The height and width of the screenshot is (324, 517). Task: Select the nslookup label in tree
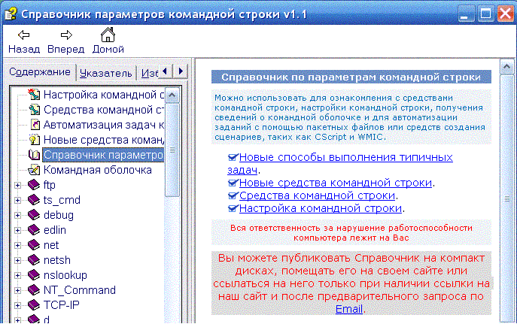coord(65,275)
